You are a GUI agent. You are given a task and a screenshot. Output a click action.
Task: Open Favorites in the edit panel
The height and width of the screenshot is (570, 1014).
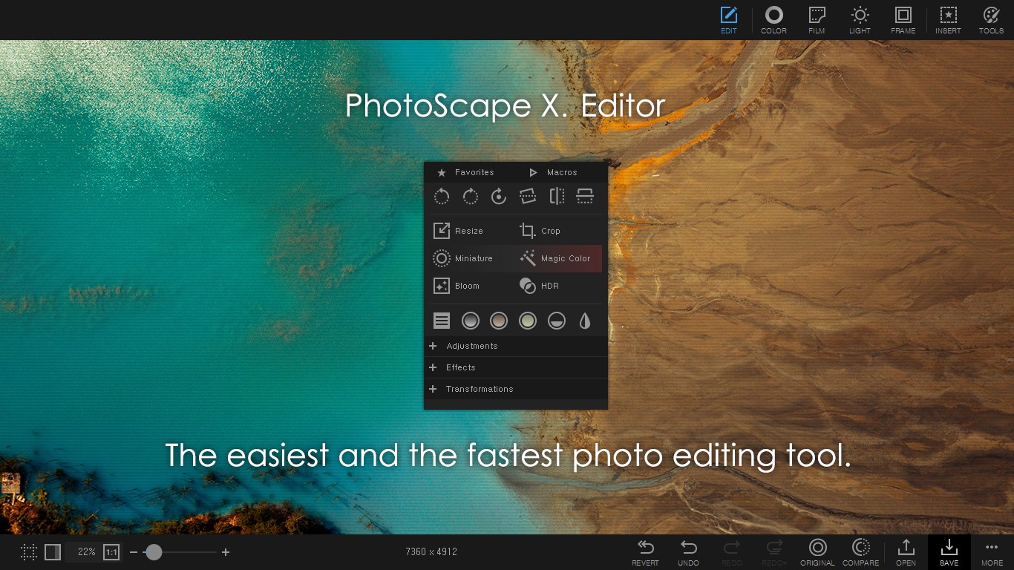coord(465,172)
